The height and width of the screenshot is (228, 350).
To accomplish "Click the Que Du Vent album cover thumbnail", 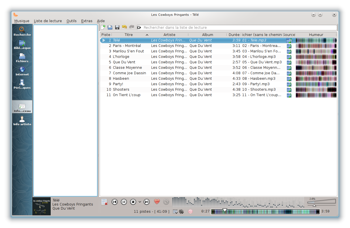I will click(41, 206).
